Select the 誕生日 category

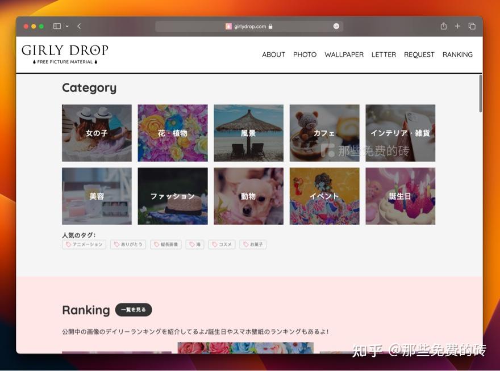pyautogui.click(x=400, y=196)
